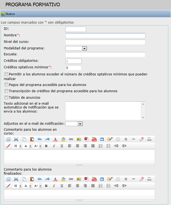
Task: Pick text color in first comment editor
Action: [55, 139]
